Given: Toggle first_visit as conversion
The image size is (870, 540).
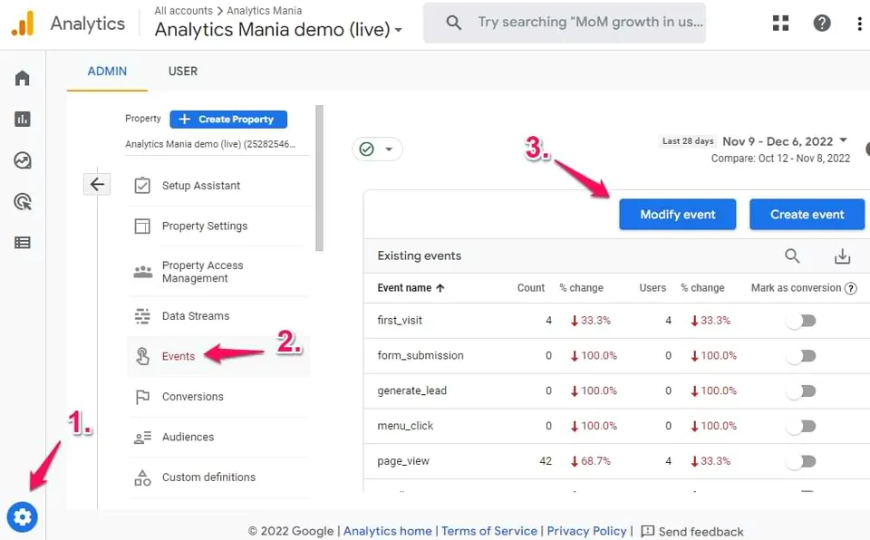Looking at the screenshot, I should click(x=802, y=321).
